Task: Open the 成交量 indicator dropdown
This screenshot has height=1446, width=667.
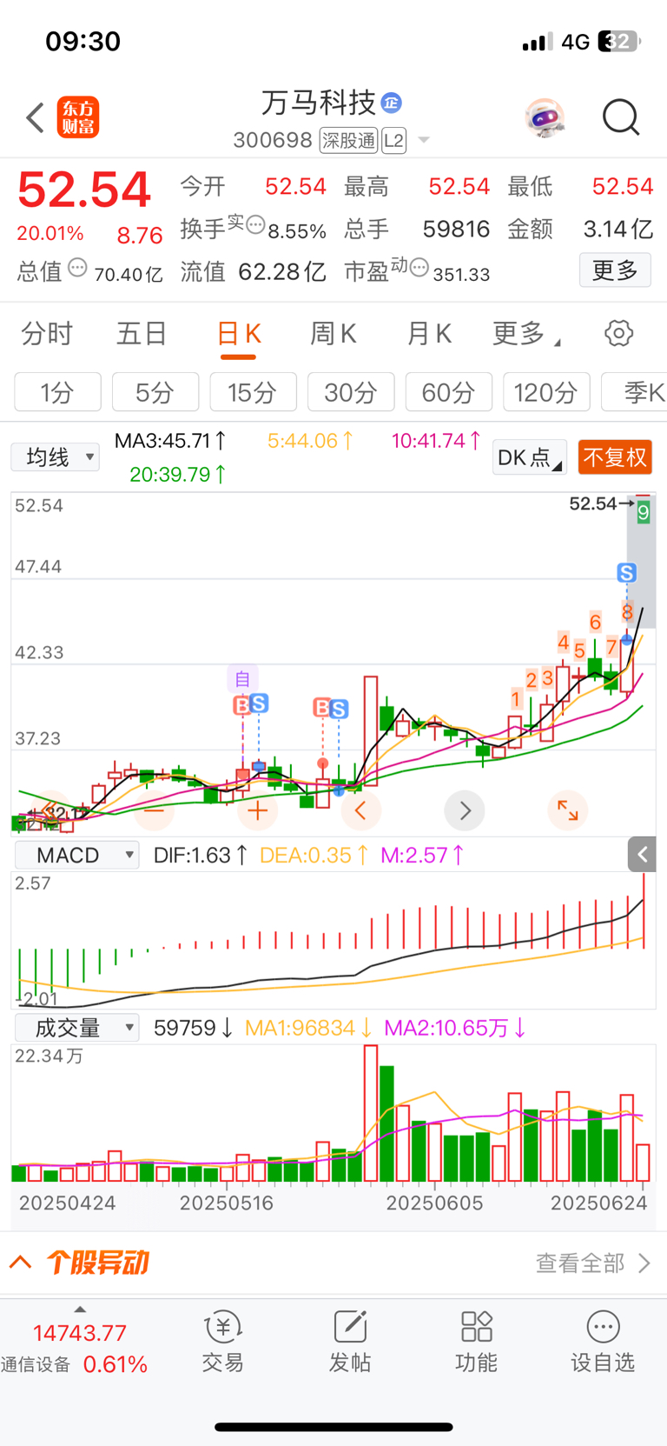Action: [76, 1028]
